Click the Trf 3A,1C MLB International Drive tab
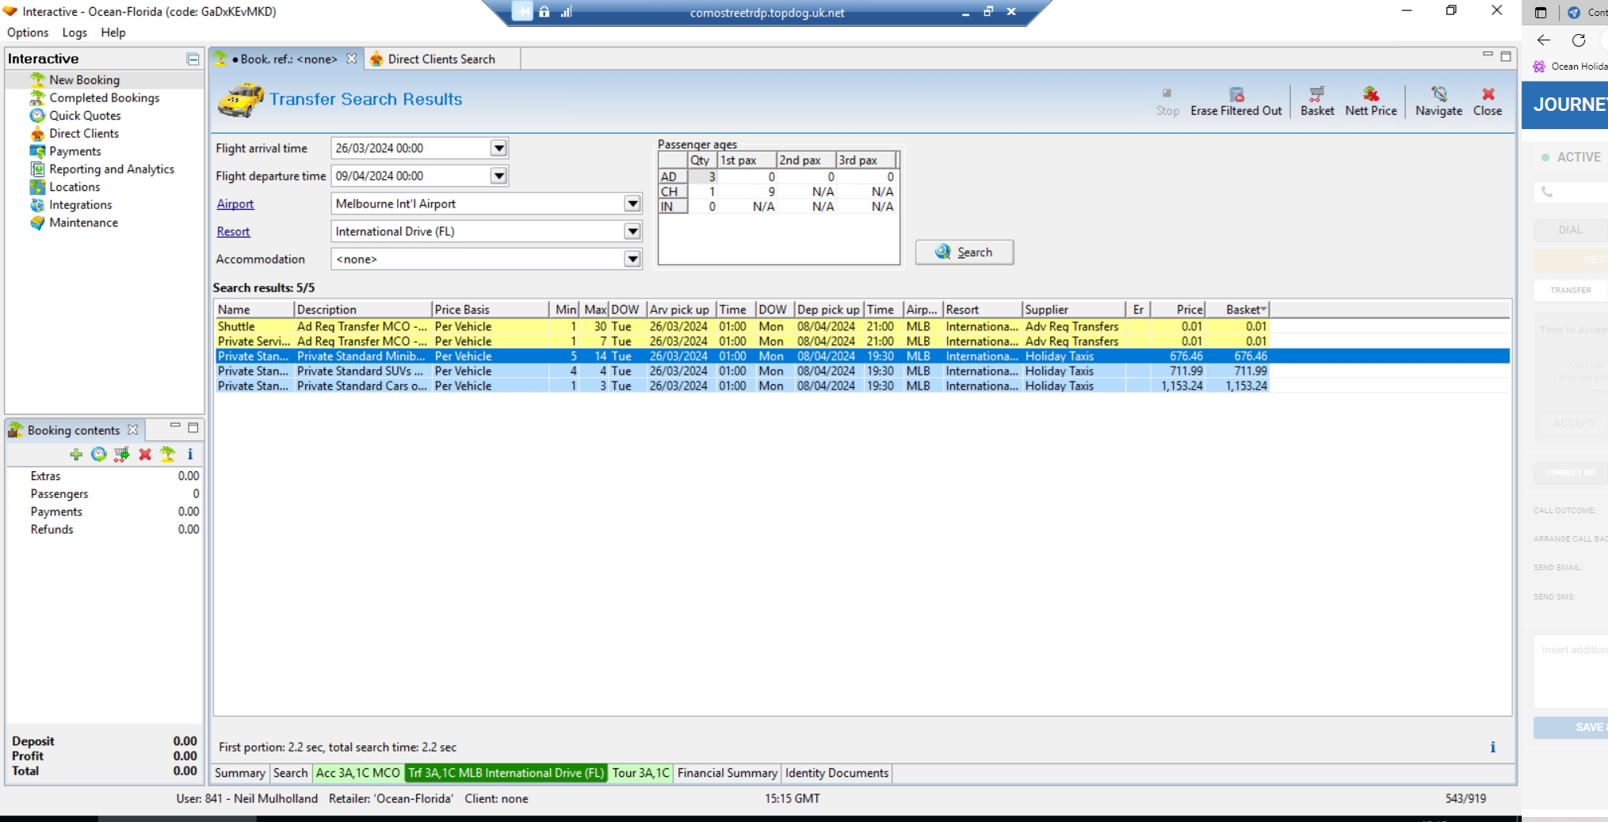Screen dimensions: 1608x822 click(x=506, y=773)
